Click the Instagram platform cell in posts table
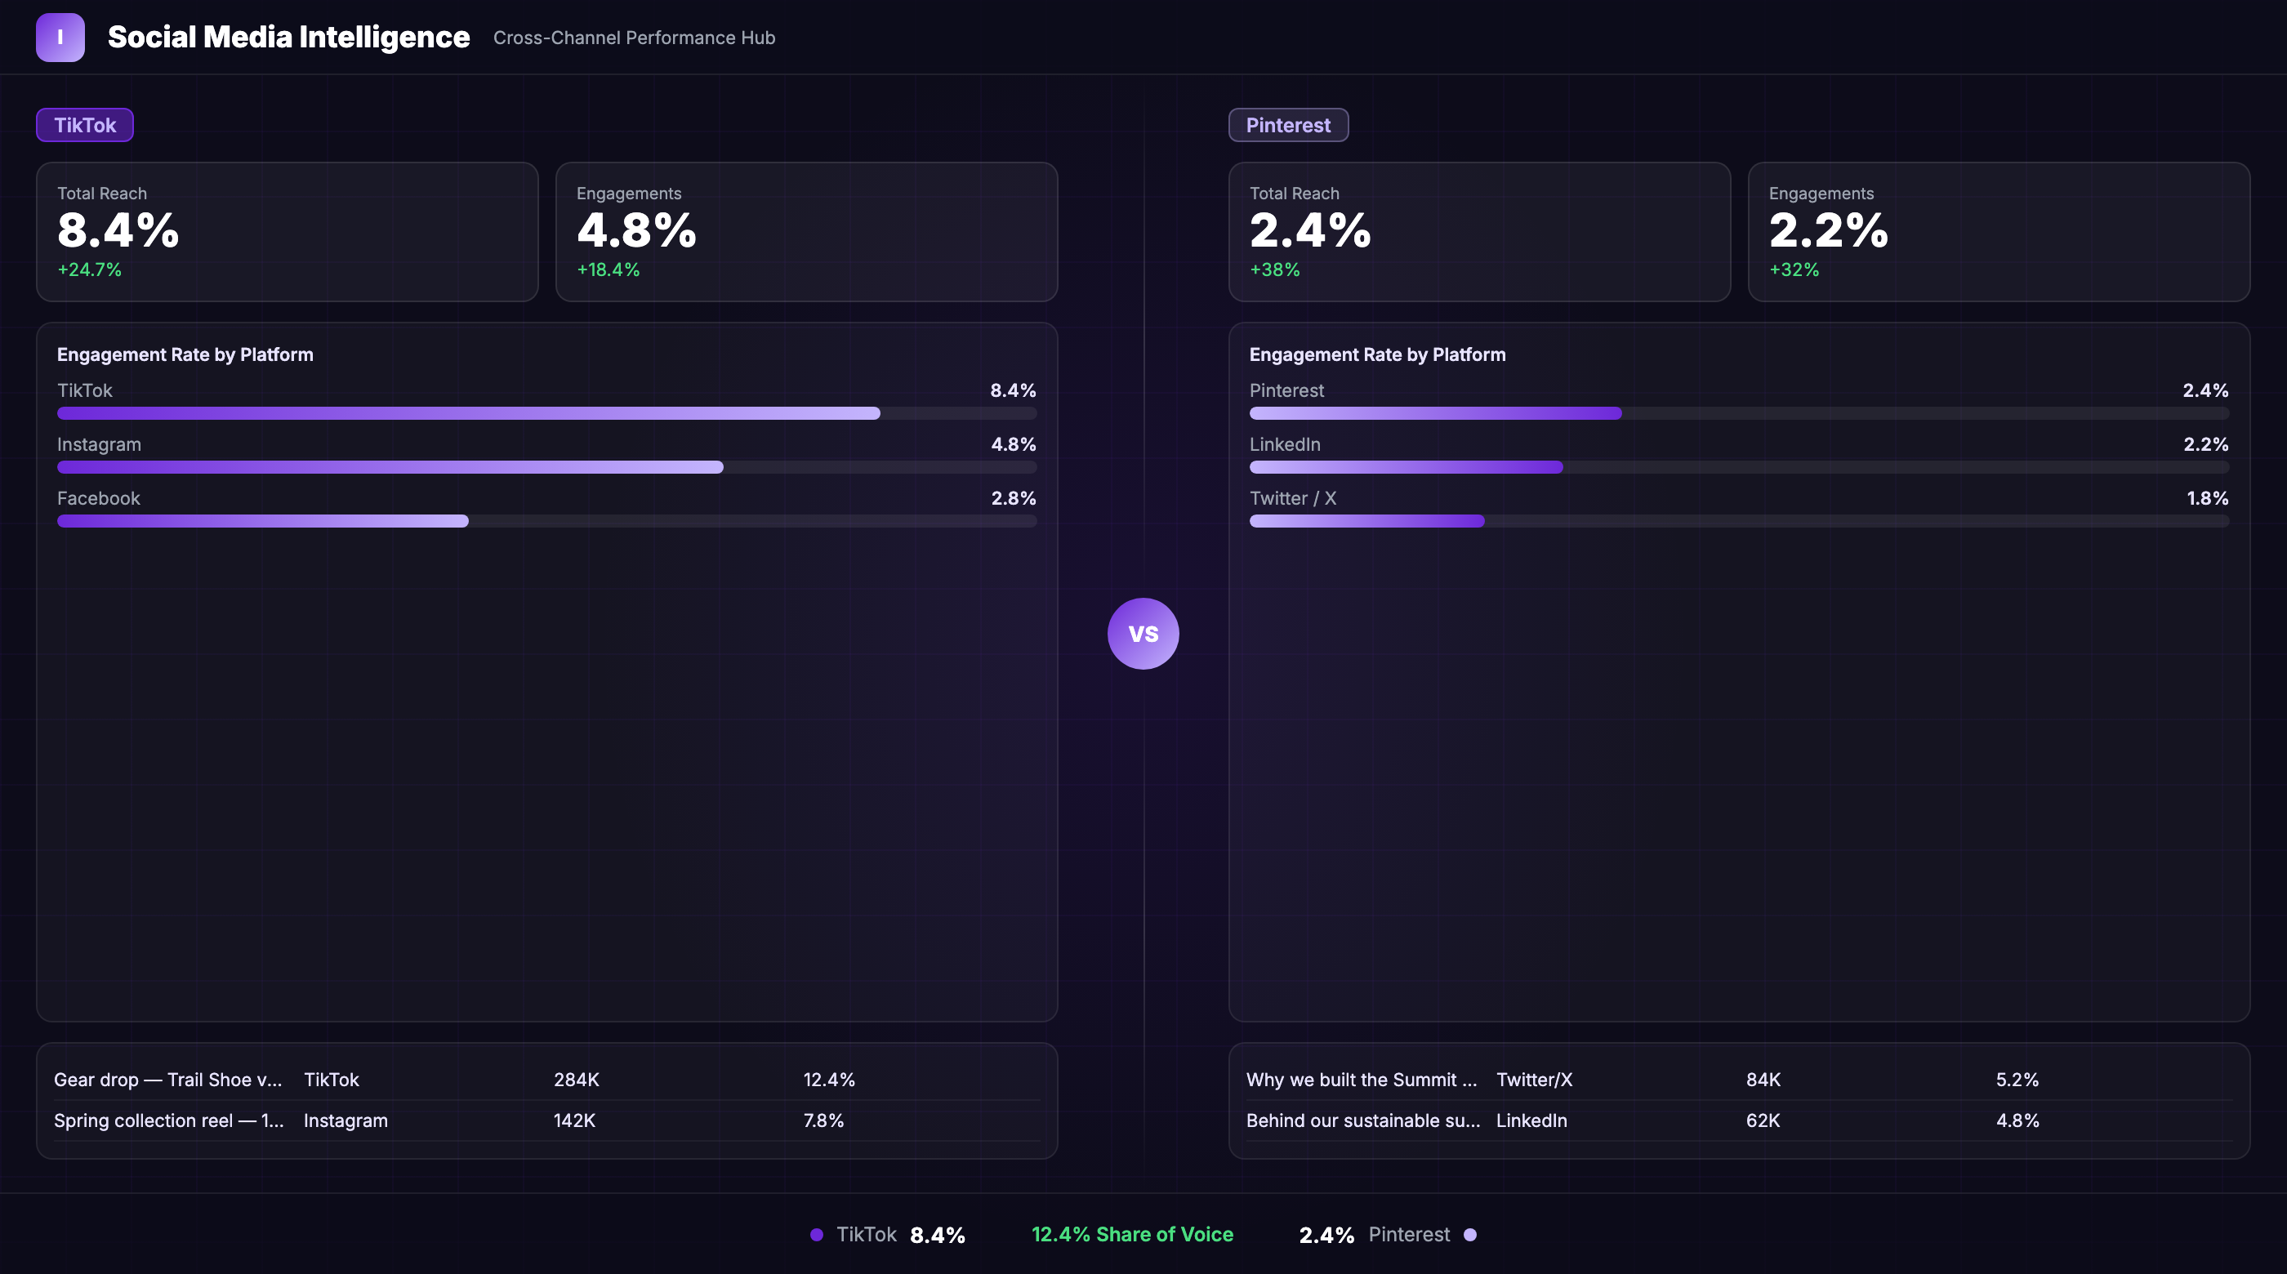This screenshot has width=2287, height=1274. [346, 1121]
